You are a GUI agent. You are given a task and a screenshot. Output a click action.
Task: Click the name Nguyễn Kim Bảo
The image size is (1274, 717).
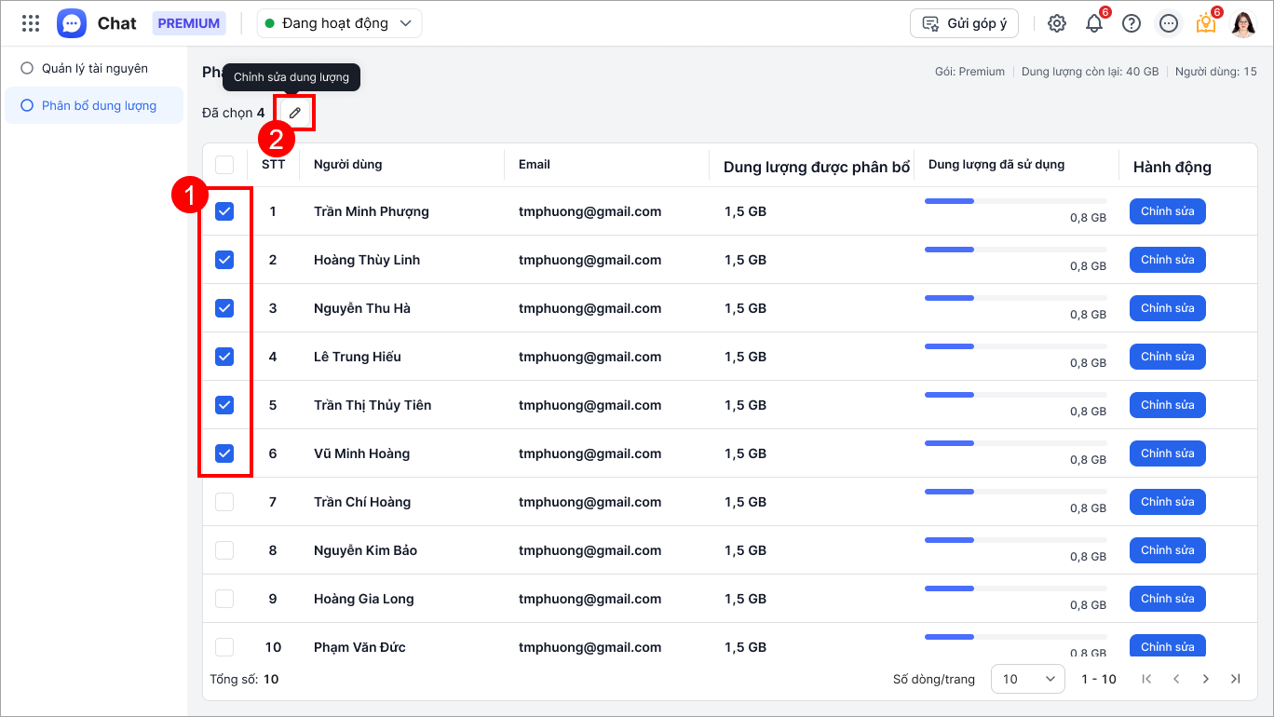click(366, 550)
